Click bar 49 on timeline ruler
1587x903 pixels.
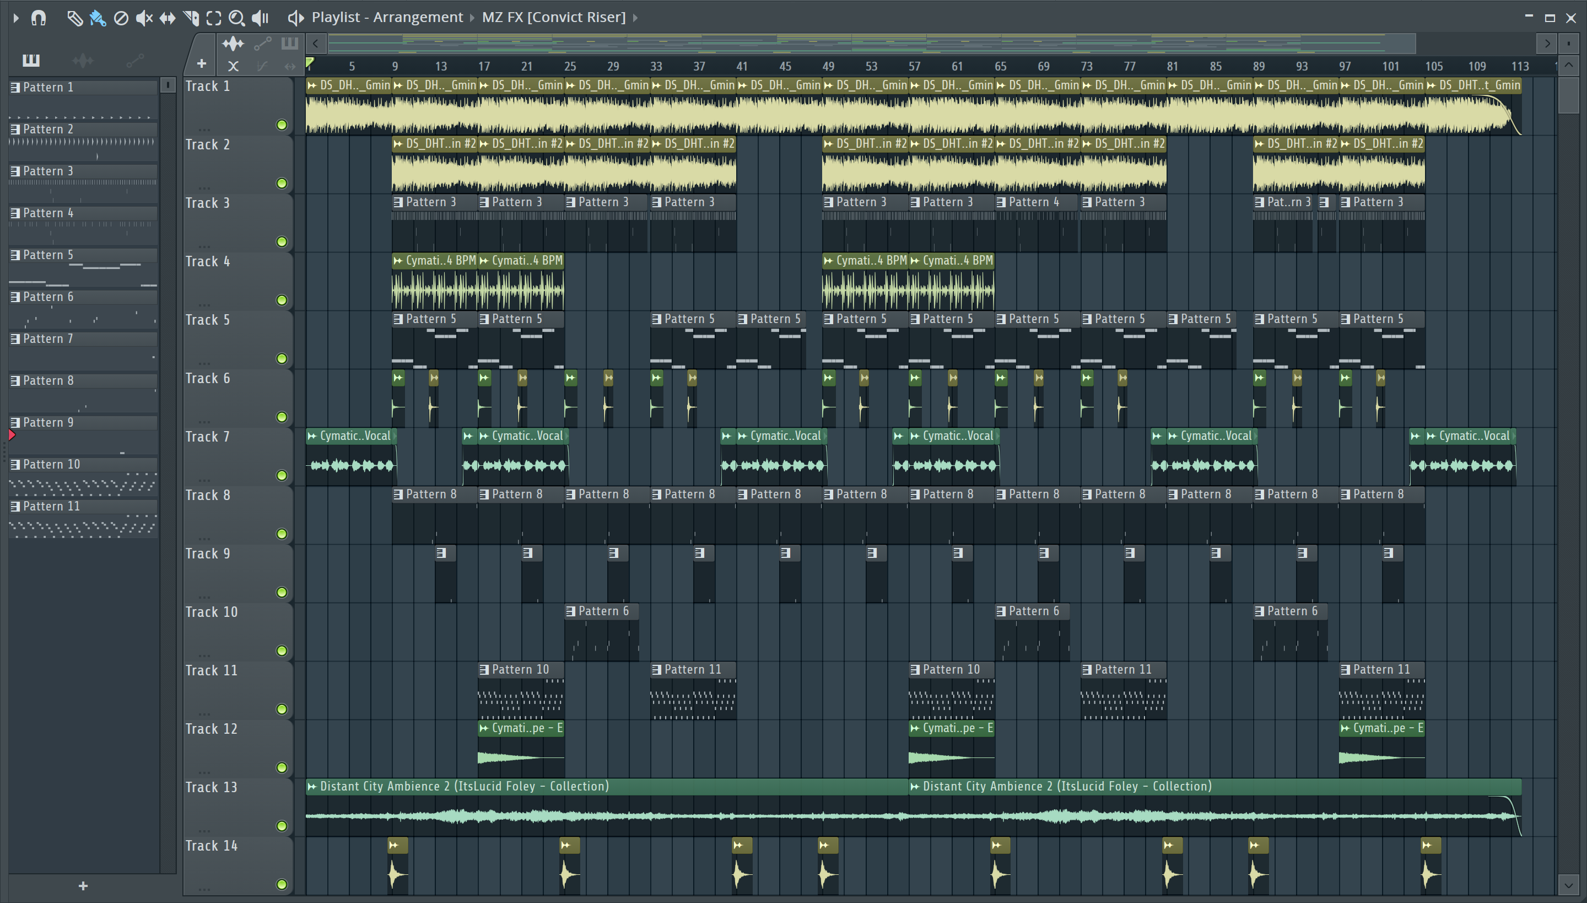828,66
